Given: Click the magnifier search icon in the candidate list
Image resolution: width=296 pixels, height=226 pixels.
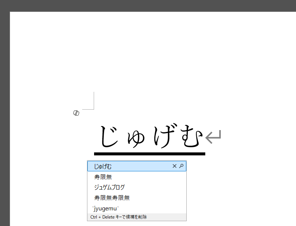Looking at the screenshot, I should click(x=181, y=166).
